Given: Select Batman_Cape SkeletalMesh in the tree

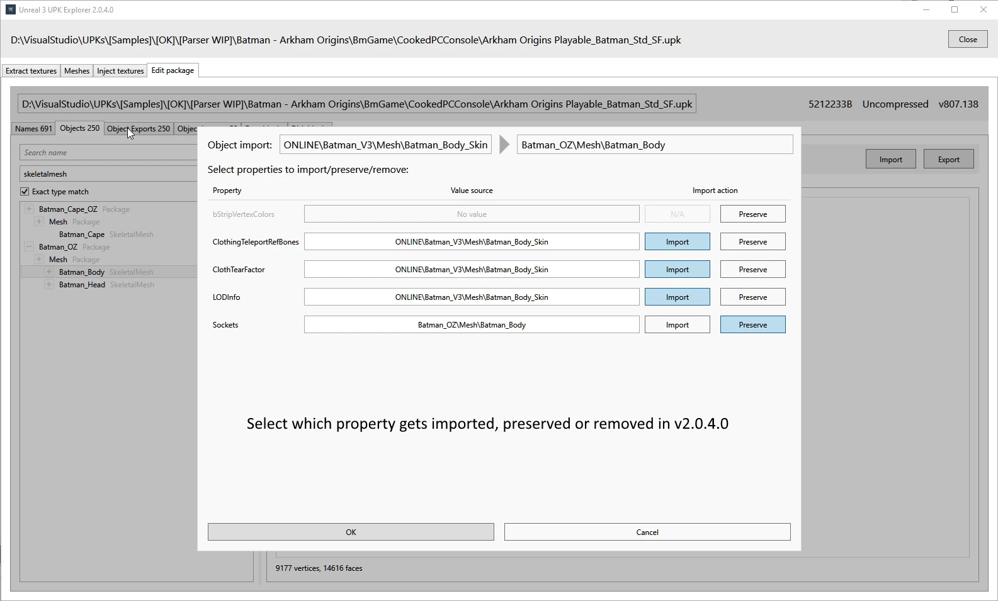Looking at the screenshot, I should [x=82, y=234].
